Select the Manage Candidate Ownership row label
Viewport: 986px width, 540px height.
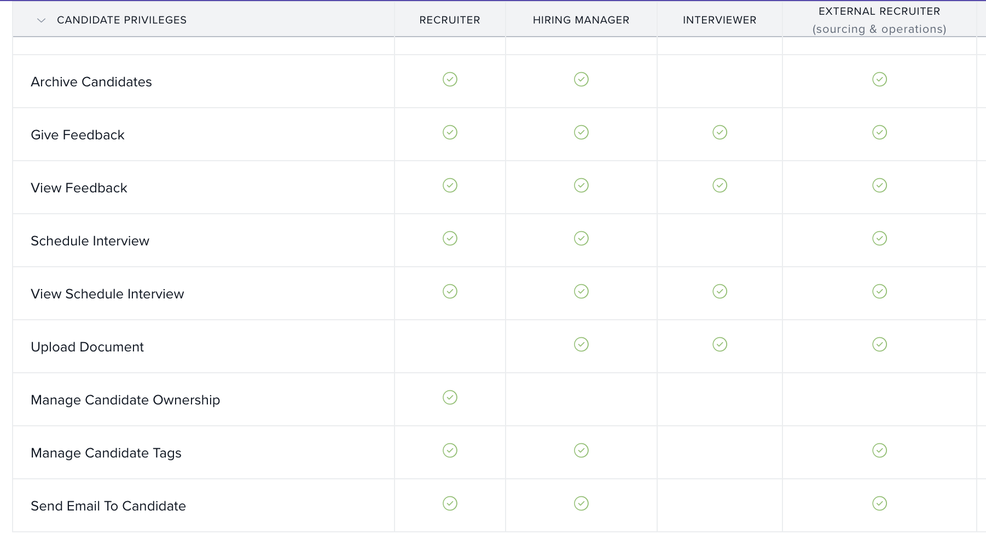125,400
